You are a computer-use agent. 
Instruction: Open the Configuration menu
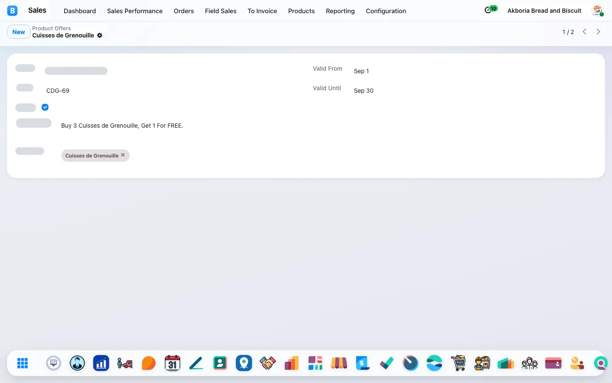coord(386,11)
